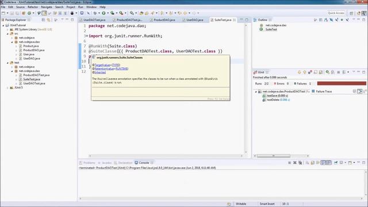368x207 pixels.
Task: Toggle Show Failures Only in JUnit view
Action: coord(310,72)
